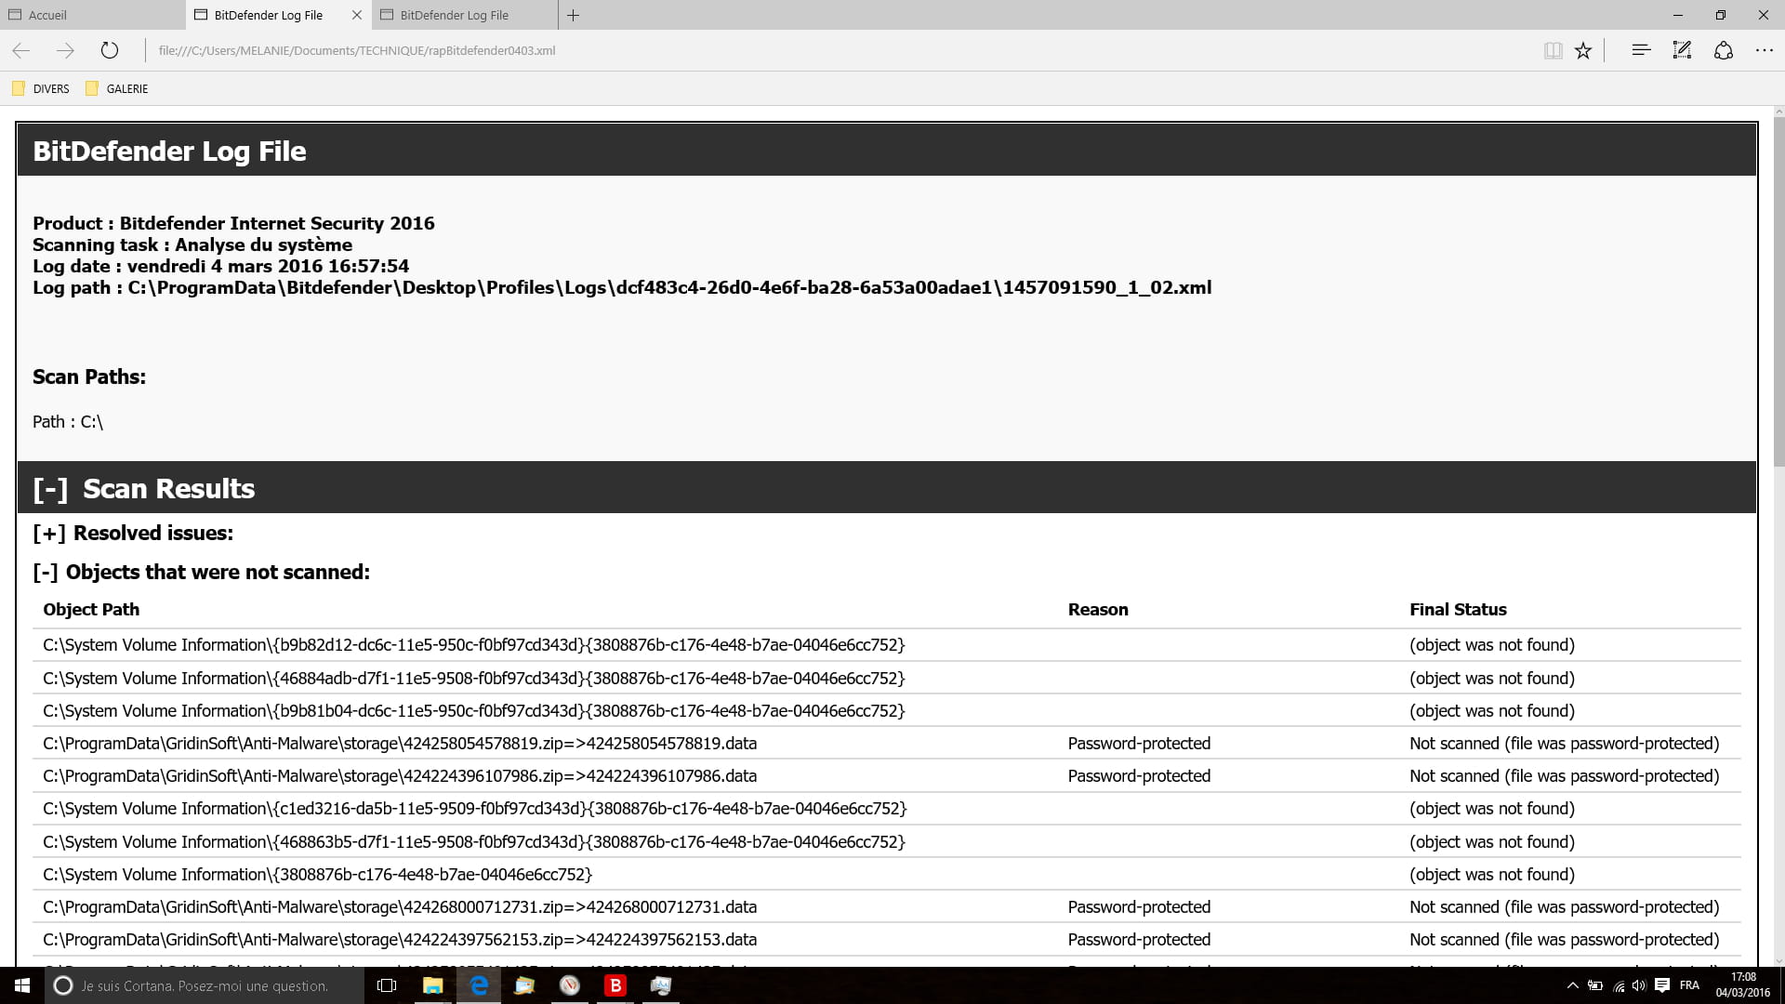Click the vertical page scrollbar thumb

1778,293
